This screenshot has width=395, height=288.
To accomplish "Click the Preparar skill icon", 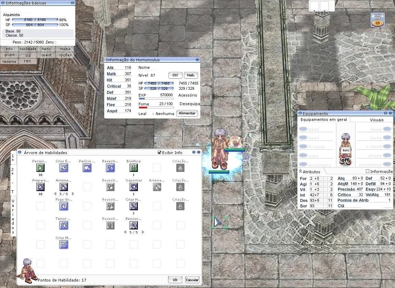I will pos(40,187).
